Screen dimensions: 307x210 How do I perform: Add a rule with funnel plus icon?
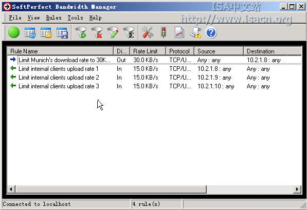coord(81,32)
